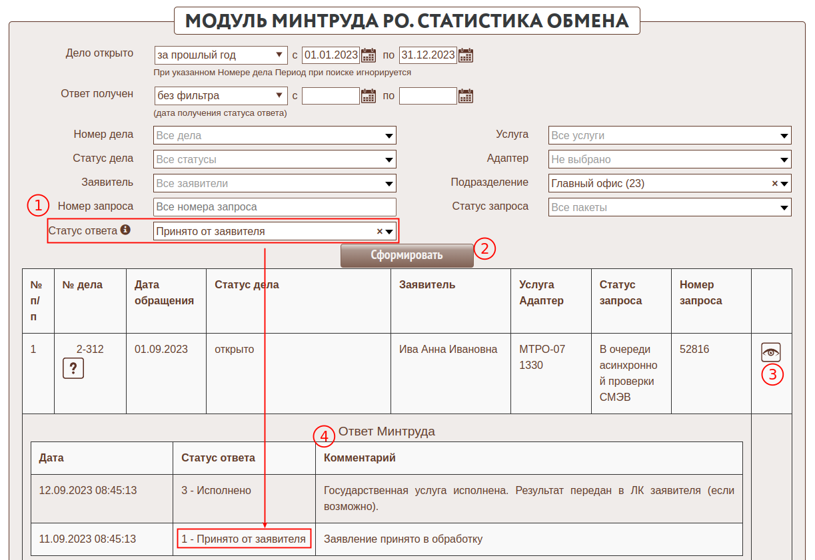Screen dimensions: 815x560
Task: Clear Главный офис selection with x icon
Action: click(x=774, y=184)
